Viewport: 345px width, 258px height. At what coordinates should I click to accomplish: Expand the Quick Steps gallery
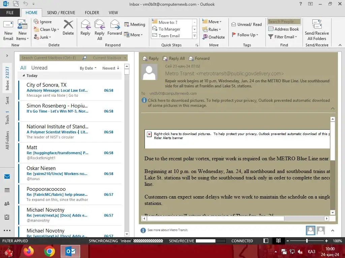[x=194, y=36]
